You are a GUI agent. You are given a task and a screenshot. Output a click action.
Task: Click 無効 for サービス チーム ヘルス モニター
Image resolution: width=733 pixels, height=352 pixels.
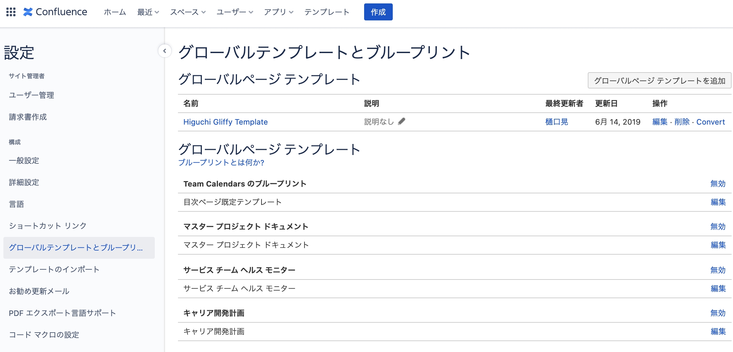[x=718, y=270]
